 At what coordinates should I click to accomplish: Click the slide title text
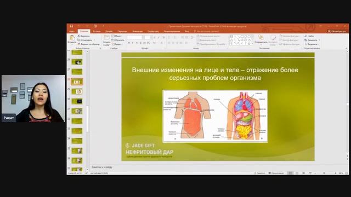point(215,74)
